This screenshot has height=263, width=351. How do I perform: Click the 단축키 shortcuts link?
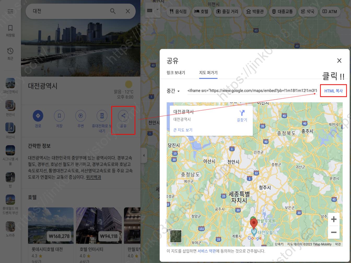click(279, 244)
